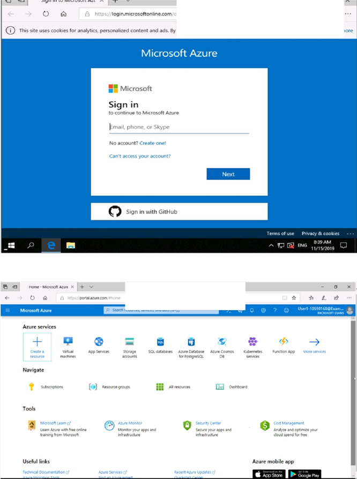
Task: Open Microsoft Learn link
Action: click(55, 423)
